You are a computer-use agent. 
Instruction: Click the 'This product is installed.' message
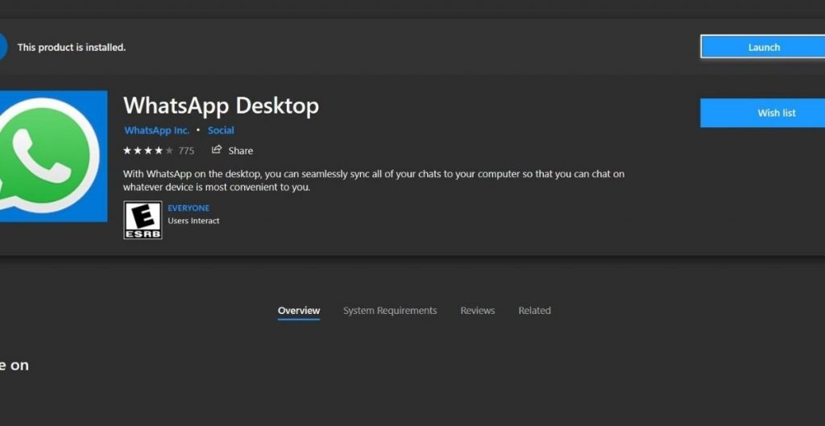(x=72, y=48)
